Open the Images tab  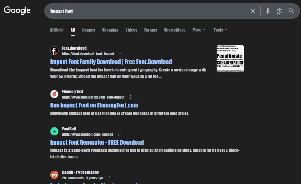point(89,30)
